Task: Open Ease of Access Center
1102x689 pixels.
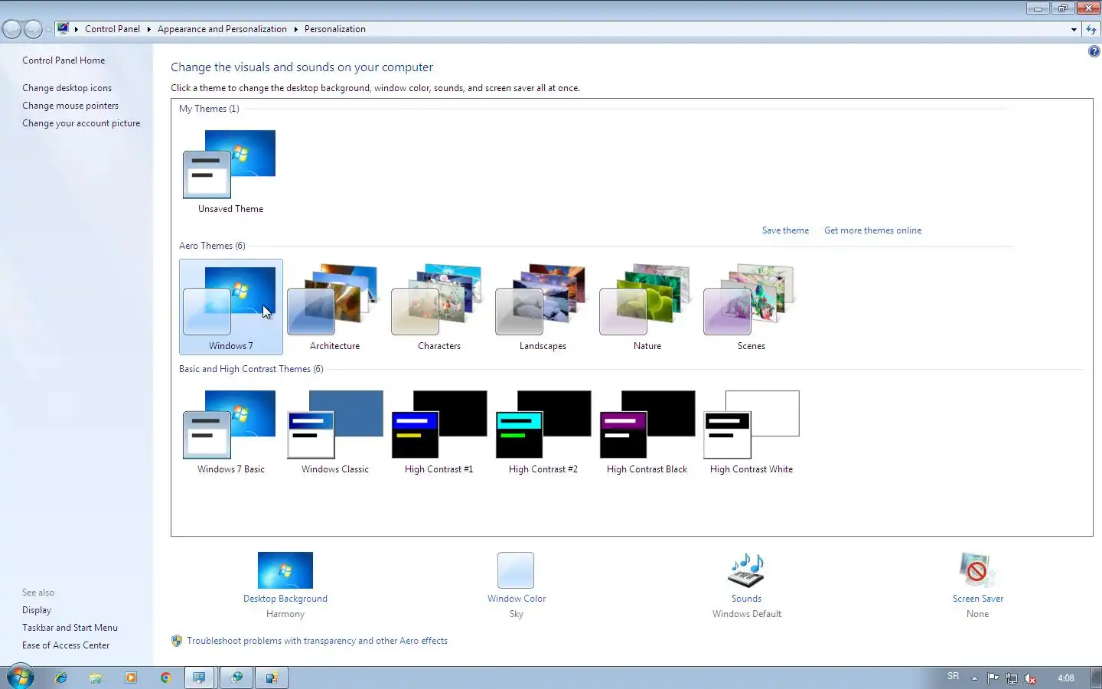Action: [x=66, y=645]
